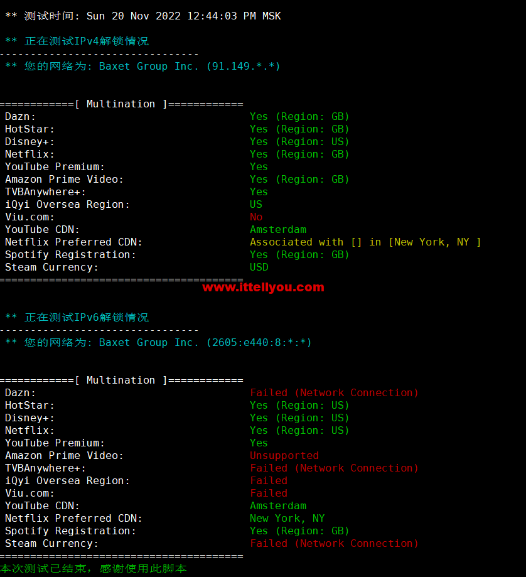Image resolution: width=526 pixels, height=577 pixels.
Task: Select "Amazon Prime Video:" label in IPv6 results
Action: coord(64,456)
